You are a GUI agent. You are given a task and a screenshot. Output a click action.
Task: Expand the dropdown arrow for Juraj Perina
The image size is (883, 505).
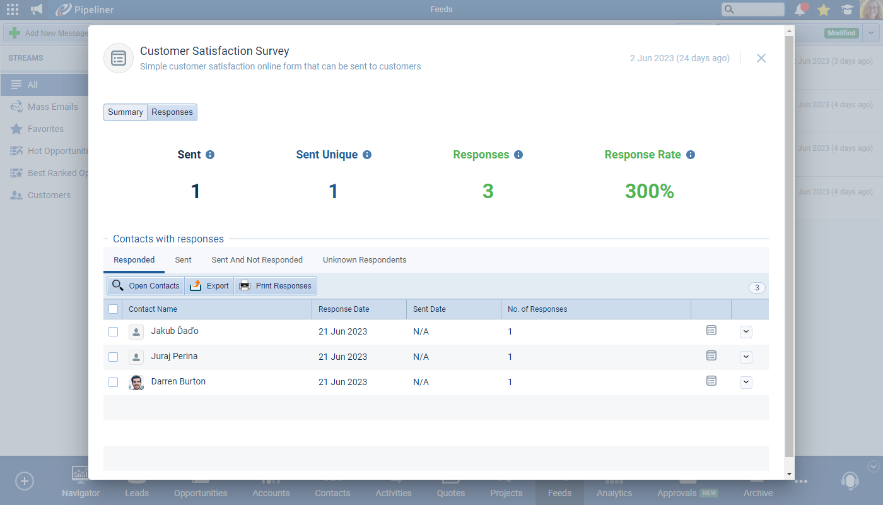click(x=746, y=357)
